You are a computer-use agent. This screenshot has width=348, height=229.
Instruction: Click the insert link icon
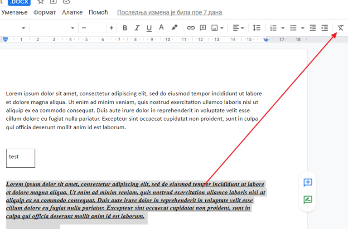click(191, 28)
